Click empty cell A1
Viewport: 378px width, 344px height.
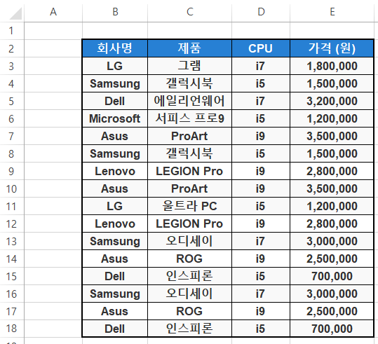(x=53, y=31)
